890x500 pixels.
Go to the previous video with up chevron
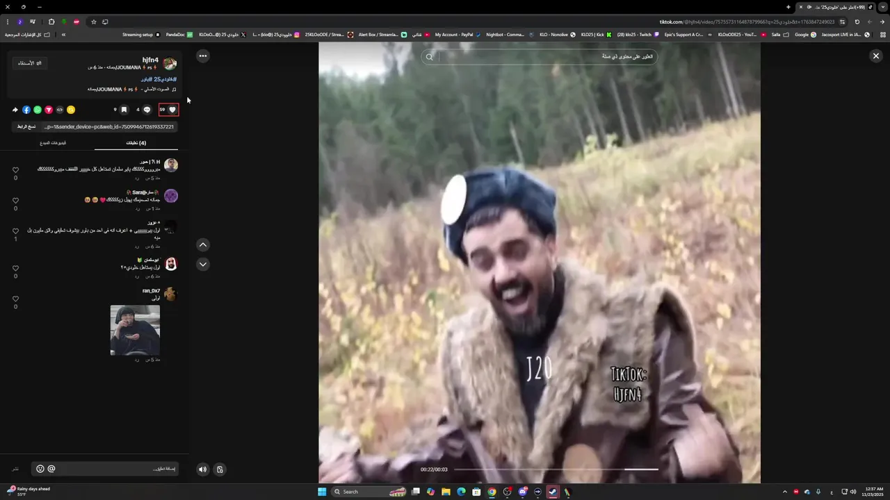tap(203, 244)
